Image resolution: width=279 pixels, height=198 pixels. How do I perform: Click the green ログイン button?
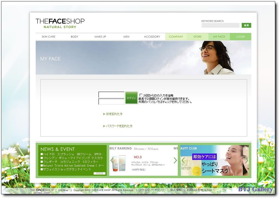pyautogui.click(x=131, y=98)
